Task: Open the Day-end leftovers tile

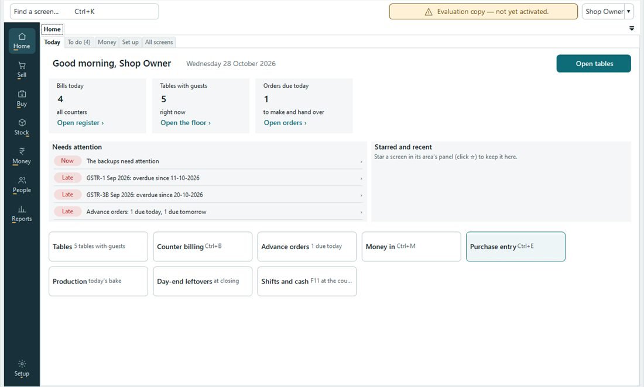Action: tap(203, 281)
